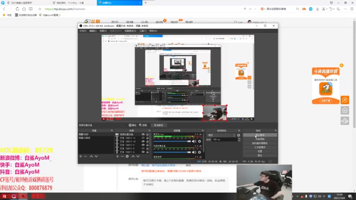The width and height of the screenshot is (356, 200).
Task: Add a new source with the plus icon
Action: pos(117,156)
